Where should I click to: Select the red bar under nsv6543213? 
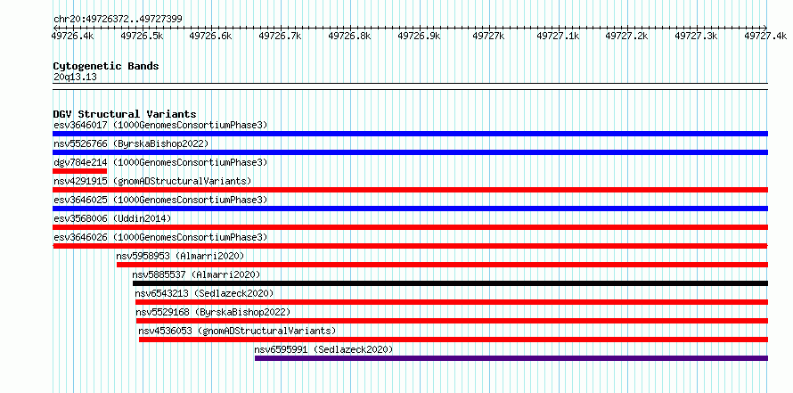(x=452, y=302)
